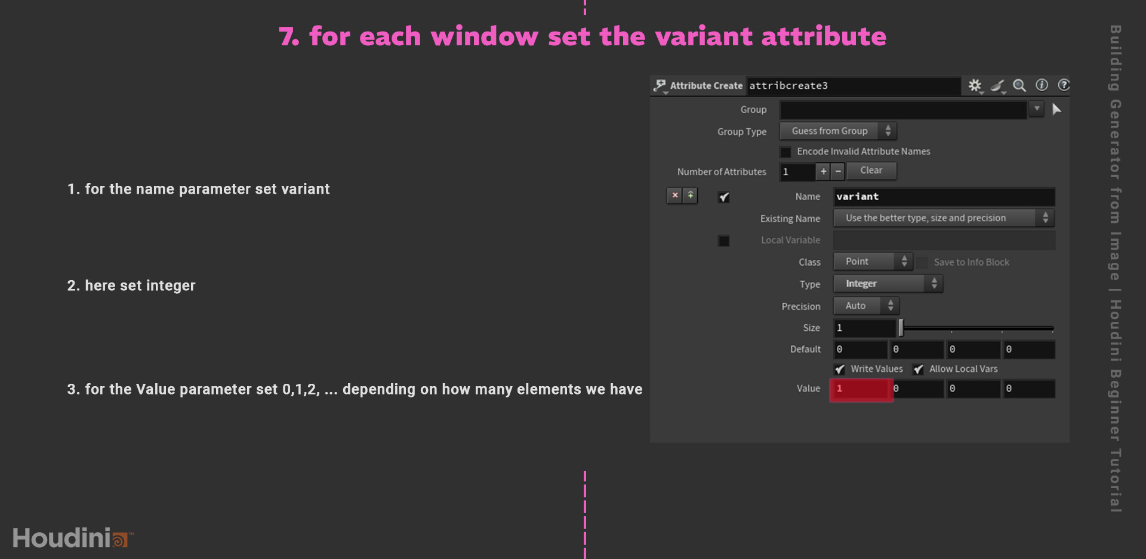The height and width of the screenshot is (559, 1146).
Task: Click the arrow cursor to pick Group interactively
Action: pyautogui.click(x=1056, y=109)
